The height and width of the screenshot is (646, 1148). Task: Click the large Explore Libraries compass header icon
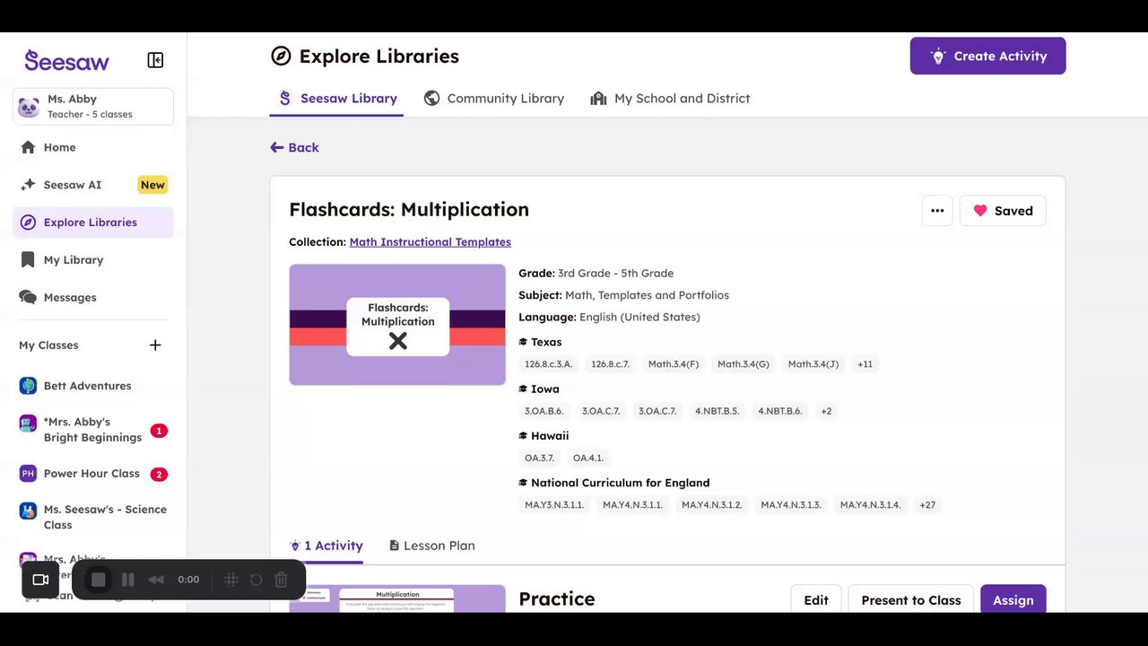pyautogui.click(x=281, y=56)
